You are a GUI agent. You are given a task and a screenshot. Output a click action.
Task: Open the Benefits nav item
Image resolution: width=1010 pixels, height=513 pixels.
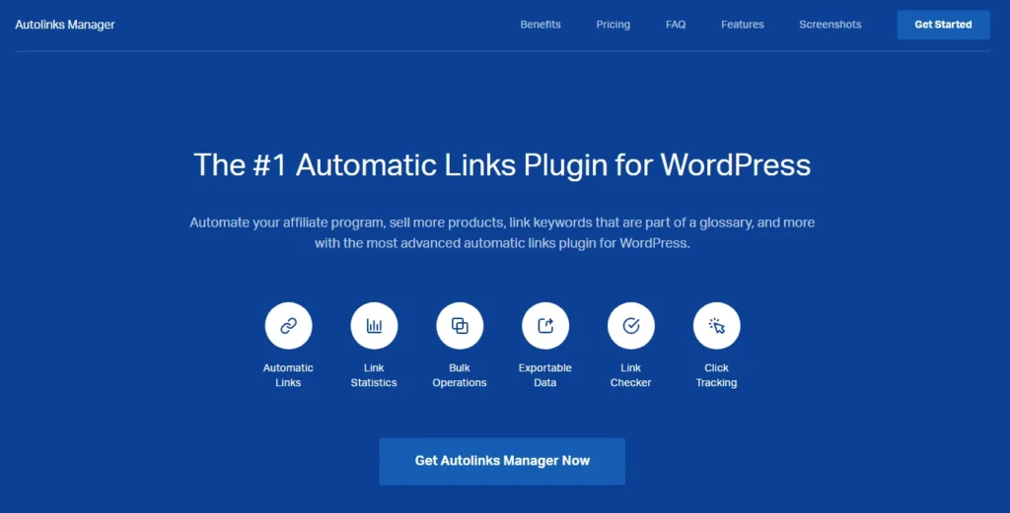[x=541, y=25]
